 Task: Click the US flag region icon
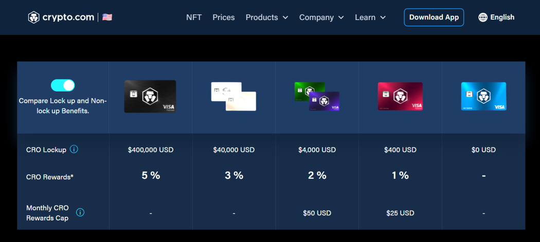coord(107,17)
